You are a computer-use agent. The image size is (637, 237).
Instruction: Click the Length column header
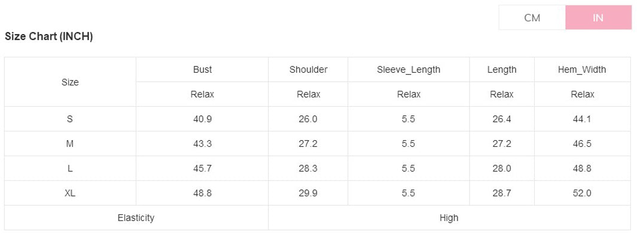tap(502, 70)
